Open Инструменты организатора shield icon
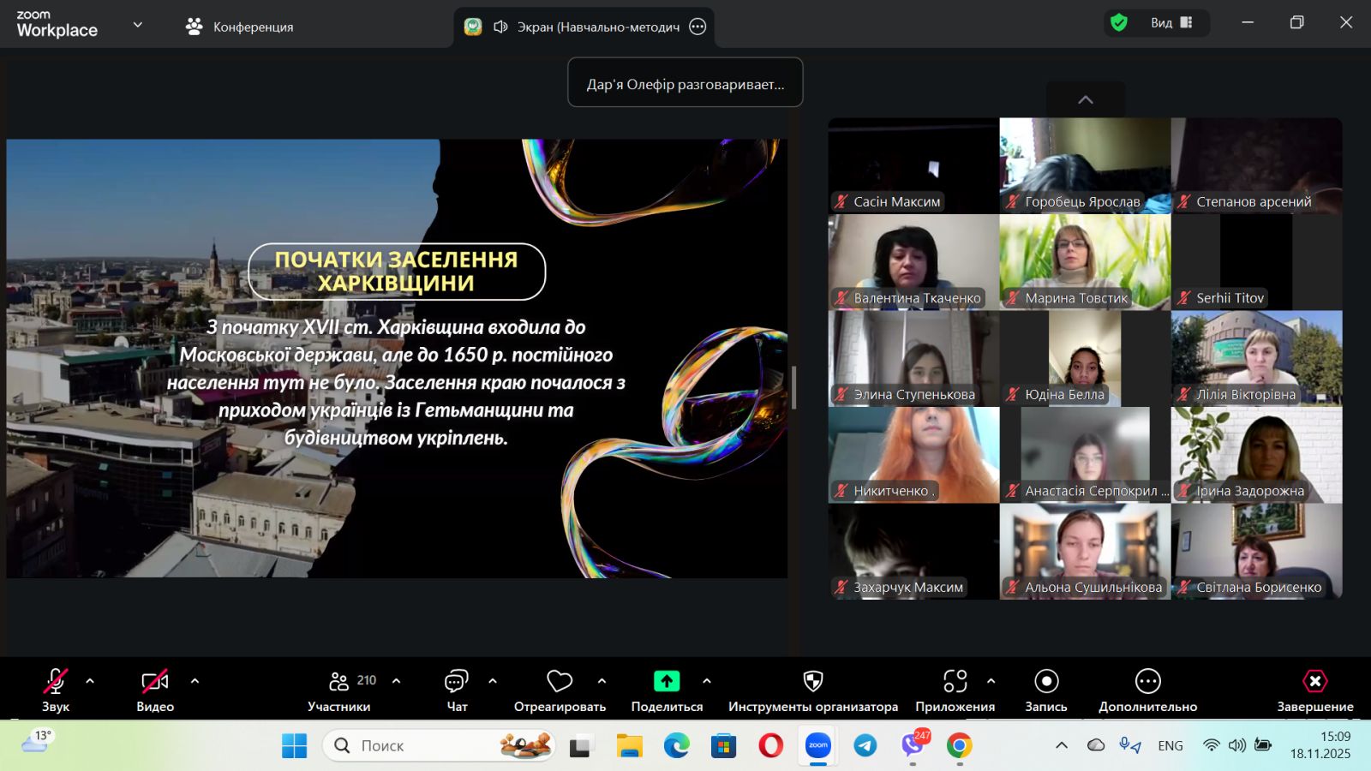Viewport: 1371px width, 771px height. click(x=812, y=682)
